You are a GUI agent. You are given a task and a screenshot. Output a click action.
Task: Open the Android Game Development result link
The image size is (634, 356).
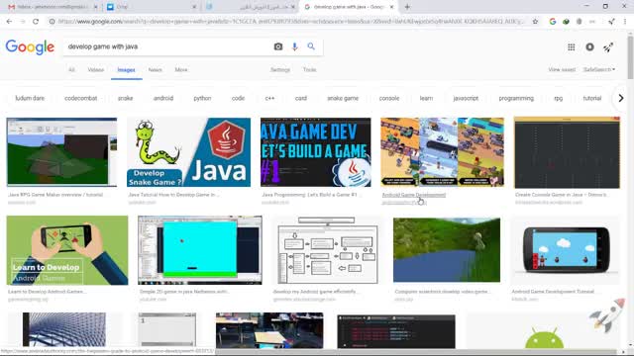pyautogui.click(x=414, y=195)
